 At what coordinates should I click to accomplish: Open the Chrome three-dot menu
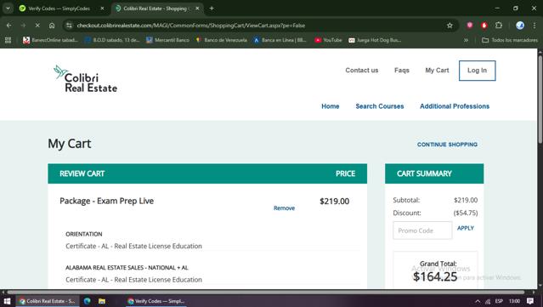(x=535, y=25)
